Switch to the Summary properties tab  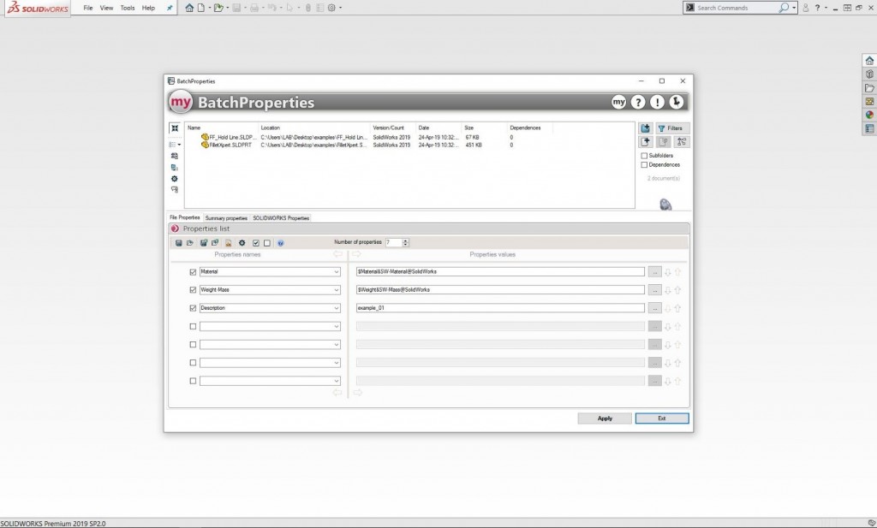pos(226,218)
